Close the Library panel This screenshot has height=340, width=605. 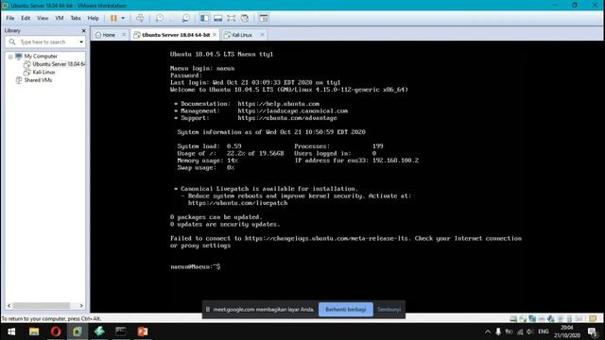[84, 30]
